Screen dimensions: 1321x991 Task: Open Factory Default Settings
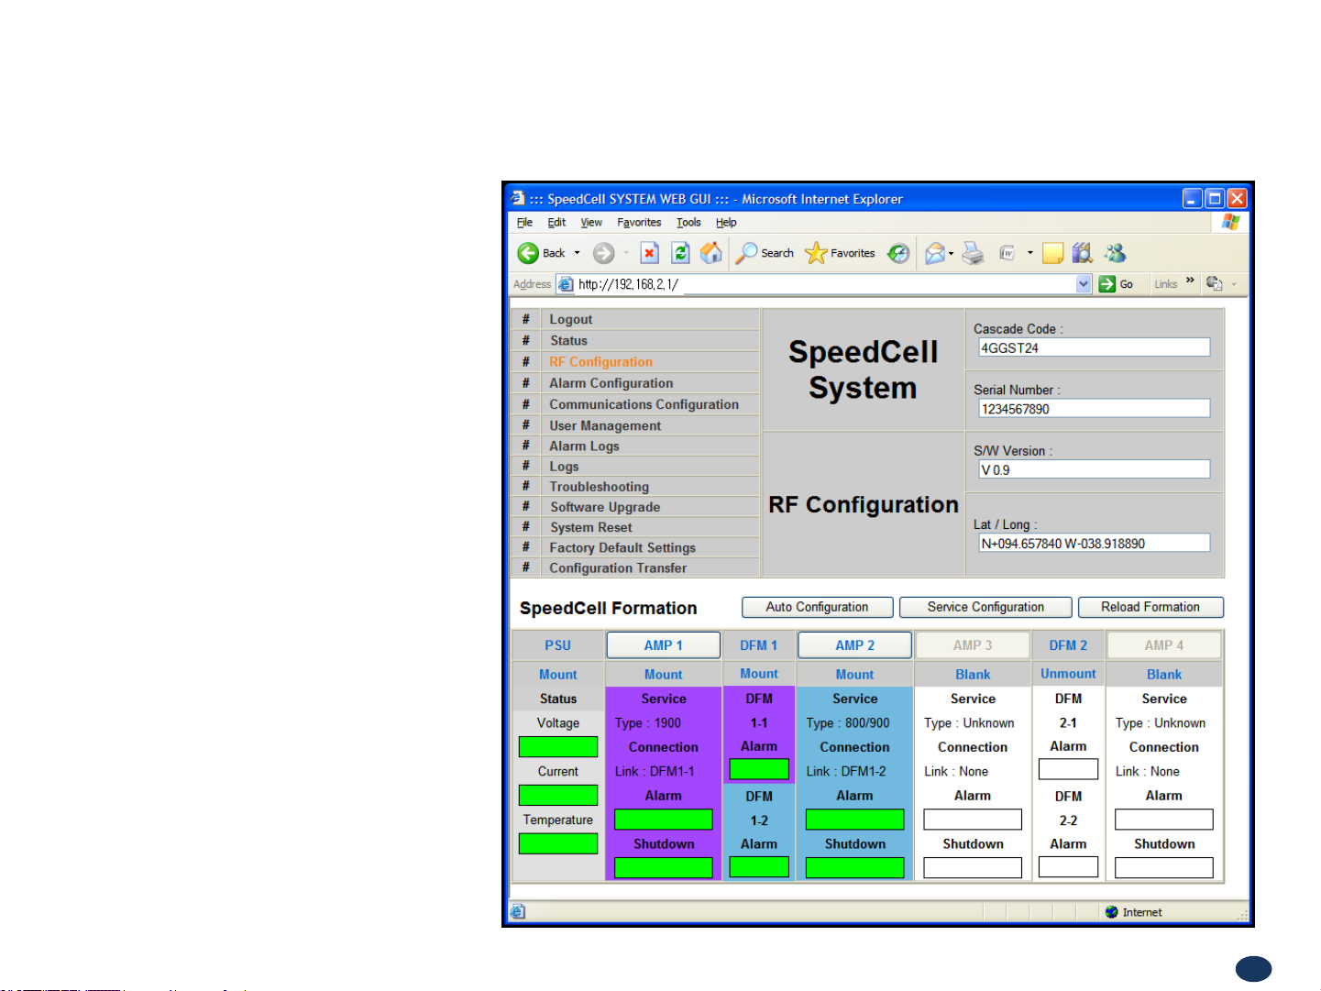pyautogui.click(x=622, y=547)
